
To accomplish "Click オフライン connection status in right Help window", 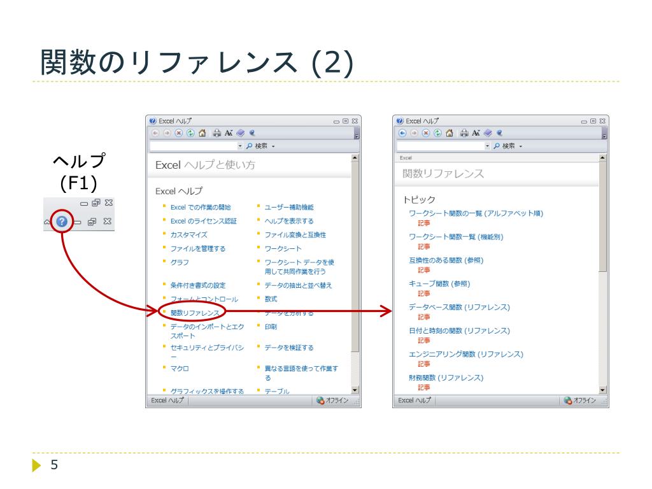I will click(580, 400).
